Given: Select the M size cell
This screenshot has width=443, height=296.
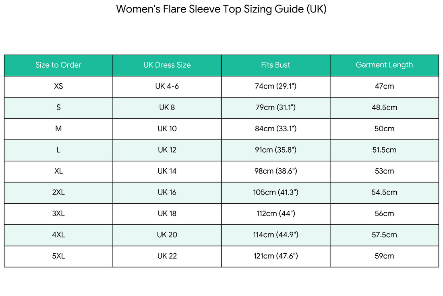Looking at the screenshot, I should [x=58, y=129].
